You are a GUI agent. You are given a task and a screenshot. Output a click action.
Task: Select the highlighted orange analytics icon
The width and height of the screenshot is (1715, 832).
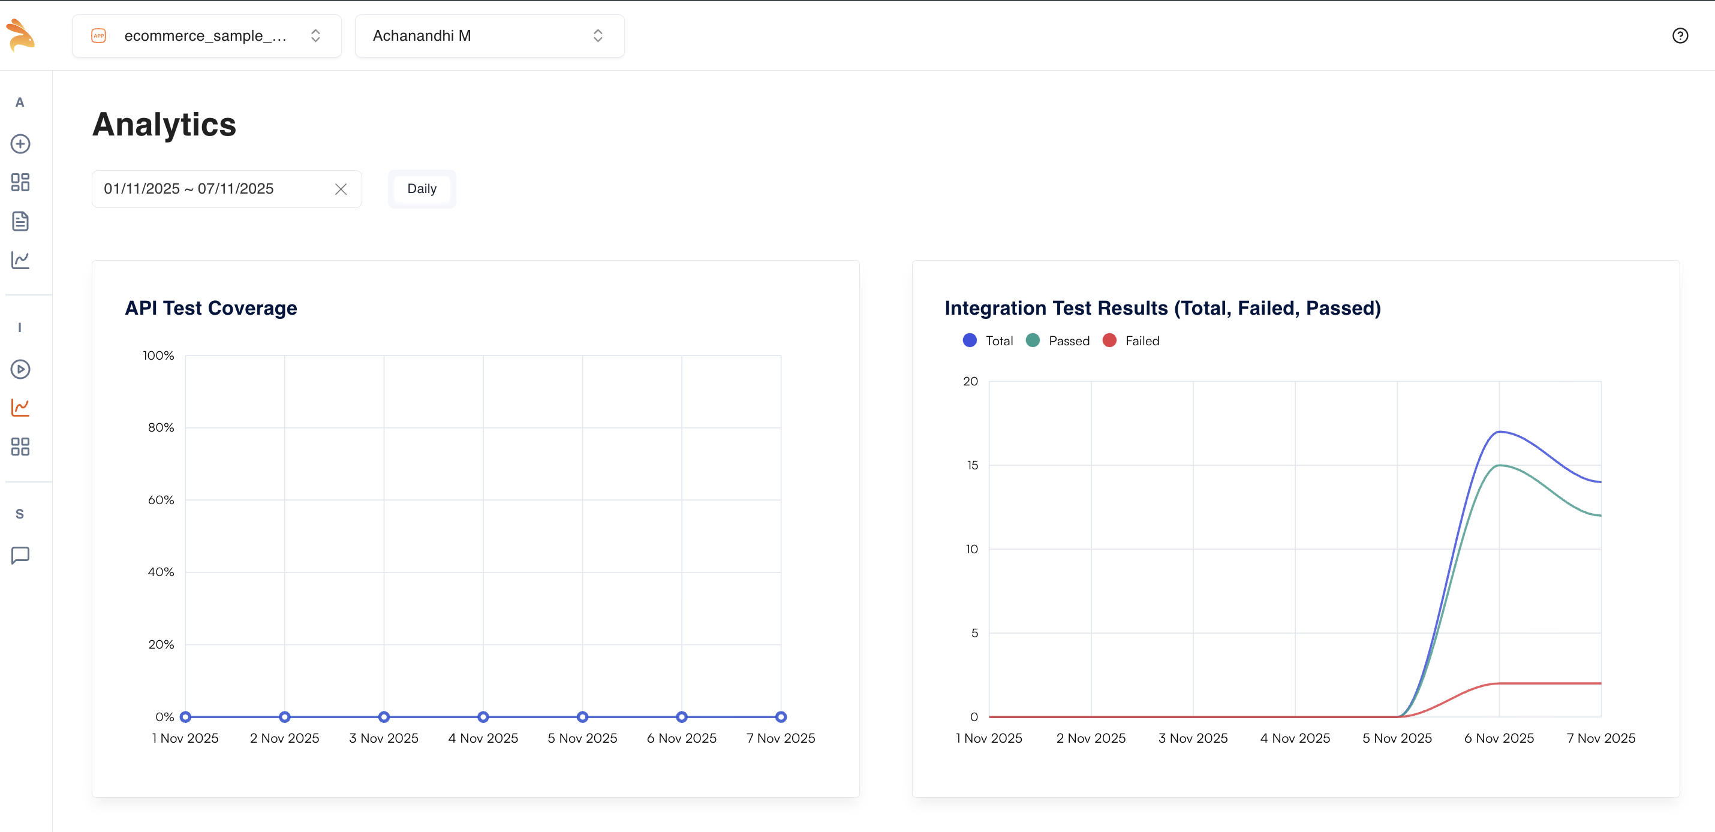click(x=20, y=408)
